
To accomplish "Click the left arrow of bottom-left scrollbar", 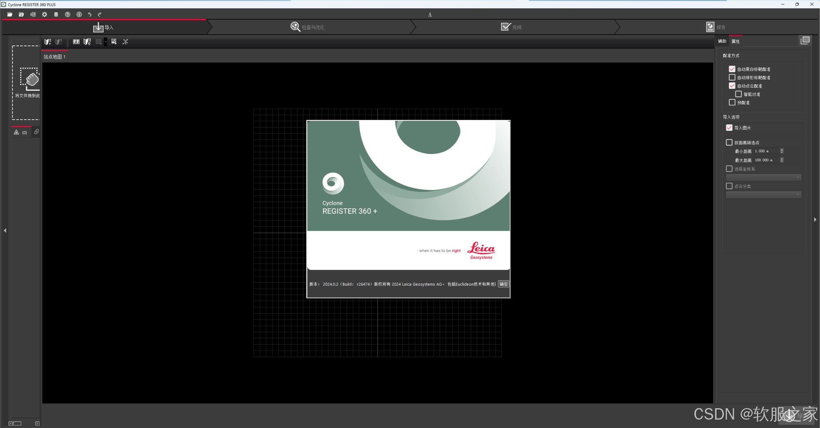I will pyautogui.click(x=10, y=424).
